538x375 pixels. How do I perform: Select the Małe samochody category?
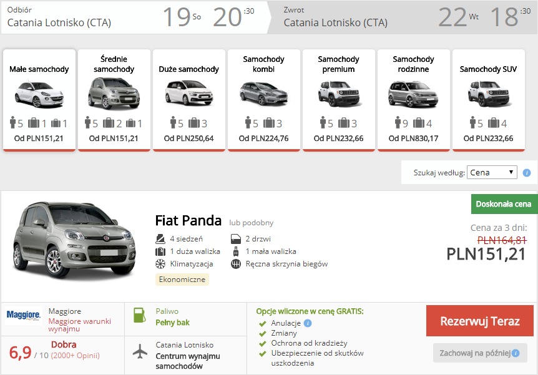pos(39,100)
